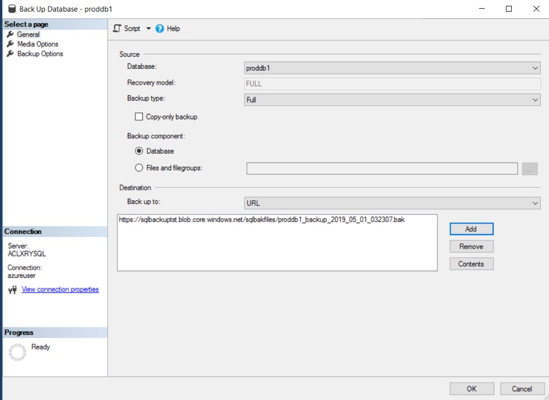Switch to the Media Options page
Viewport: 549px width, 400px height.
coord(38,44)
